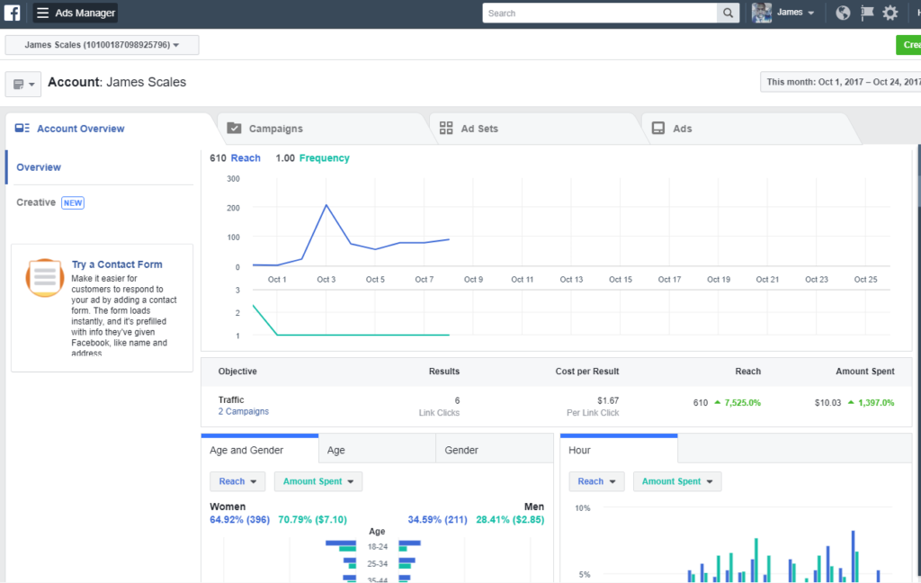Open the This month date range picker

coord(841,82)
